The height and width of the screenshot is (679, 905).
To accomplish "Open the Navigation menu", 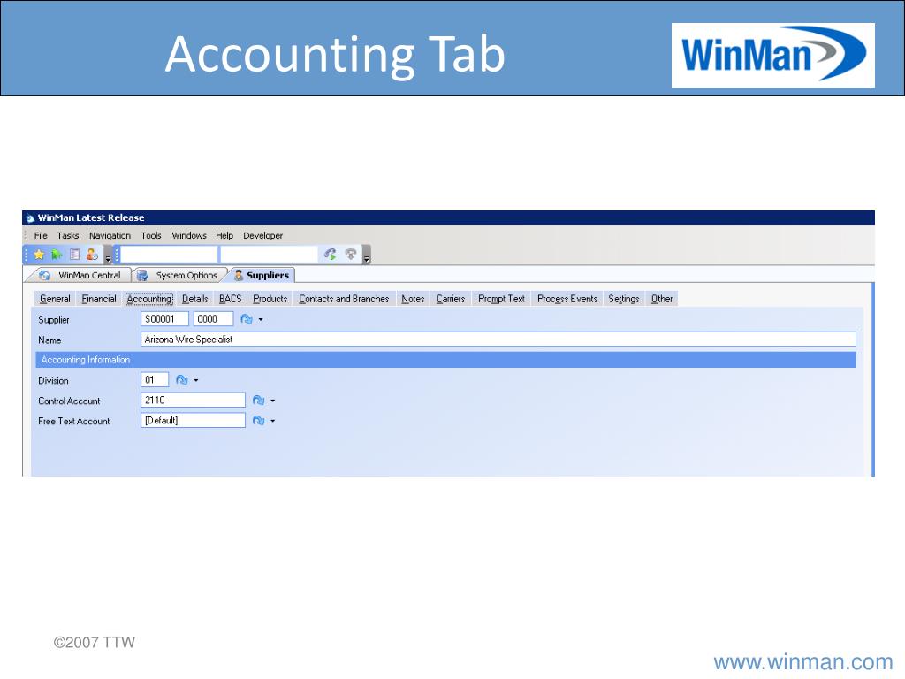I will click(110, 235).
